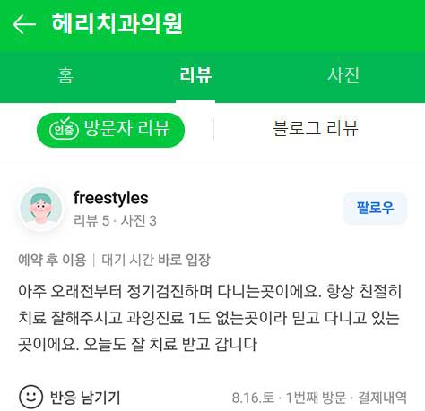Tap the 인증 checkmark badge icon
Screen dimensions: 425x411
point(64,129)
